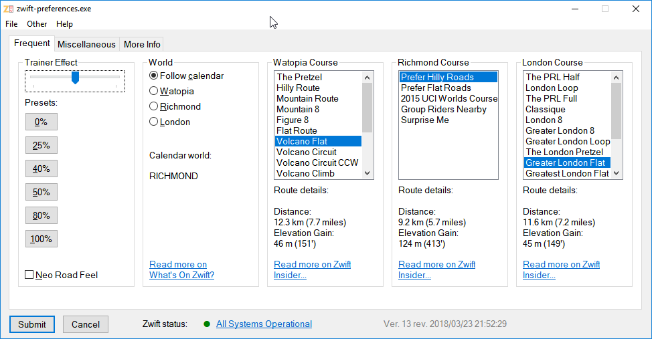Set trainer effect preset to 40%
This screenshot has width=652, height=339.
click(41, 168)
